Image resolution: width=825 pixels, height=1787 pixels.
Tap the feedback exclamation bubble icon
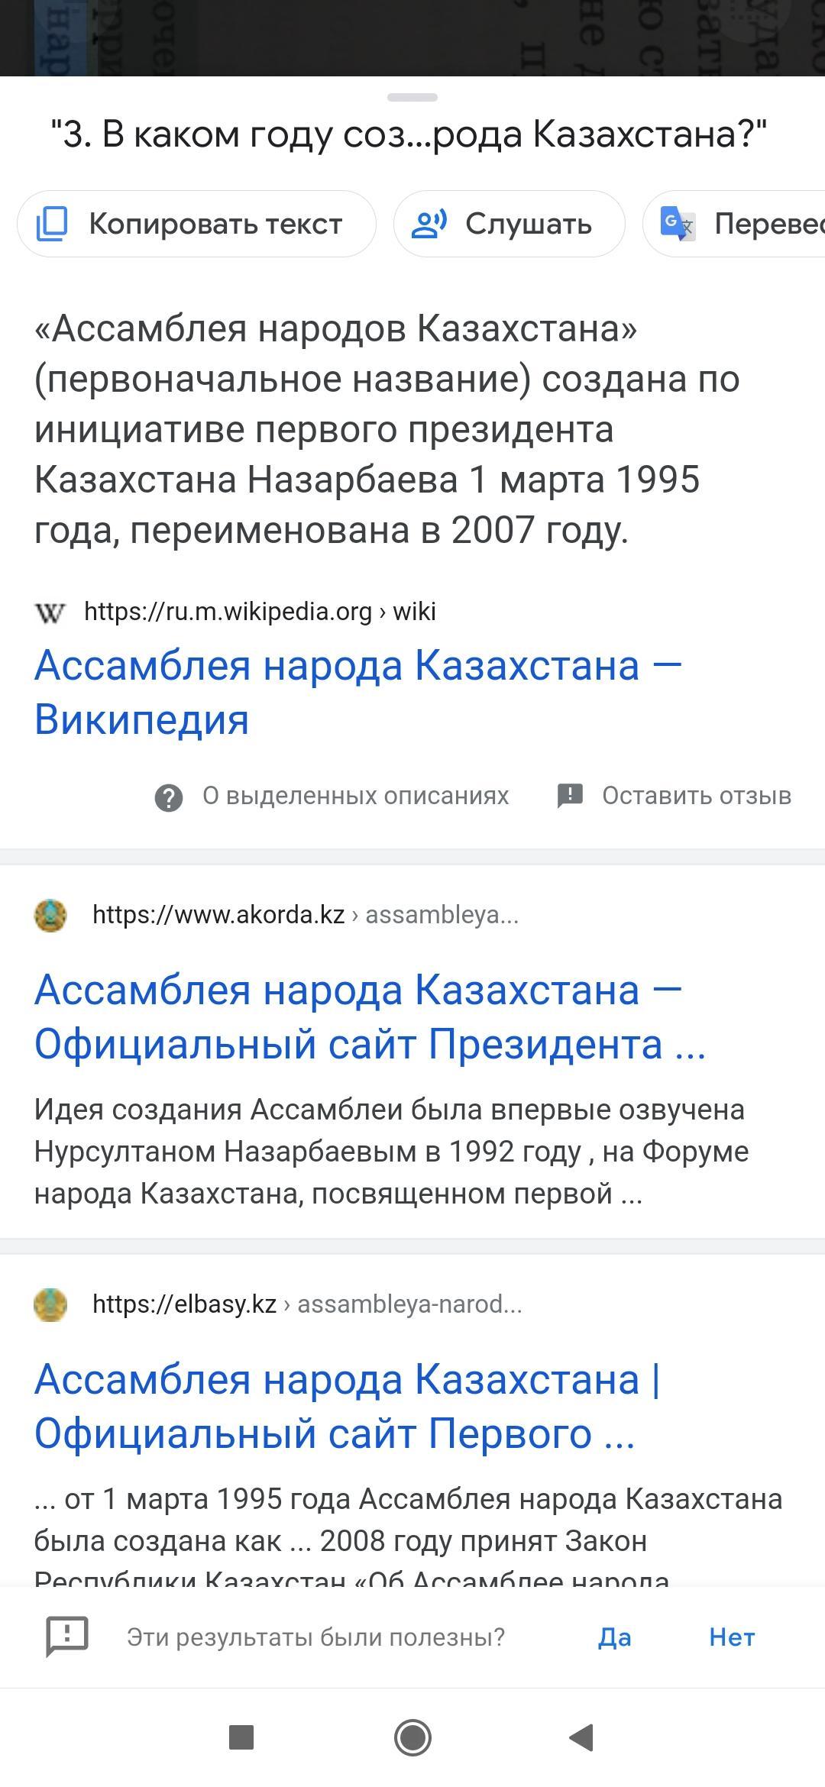tap(571, 796)
